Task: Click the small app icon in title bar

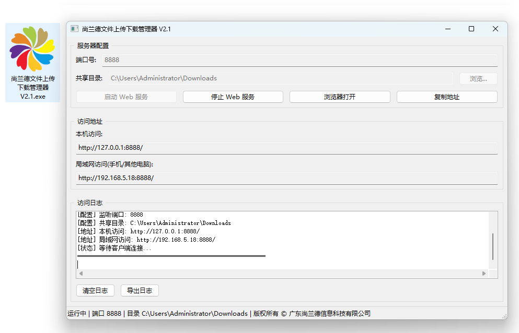Action: click(x=74, y=29)
